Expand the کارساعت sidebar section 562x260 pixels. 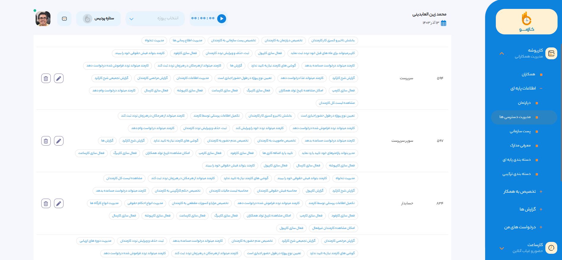pos(501,248)
